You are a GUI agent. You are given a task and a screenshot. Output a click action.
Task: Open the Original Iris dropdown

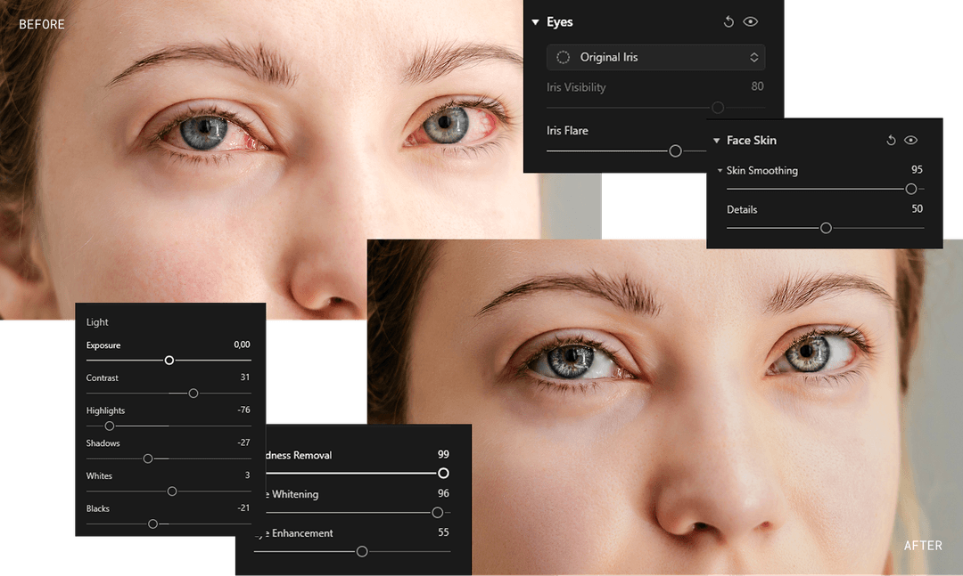(x=655, y=56)
